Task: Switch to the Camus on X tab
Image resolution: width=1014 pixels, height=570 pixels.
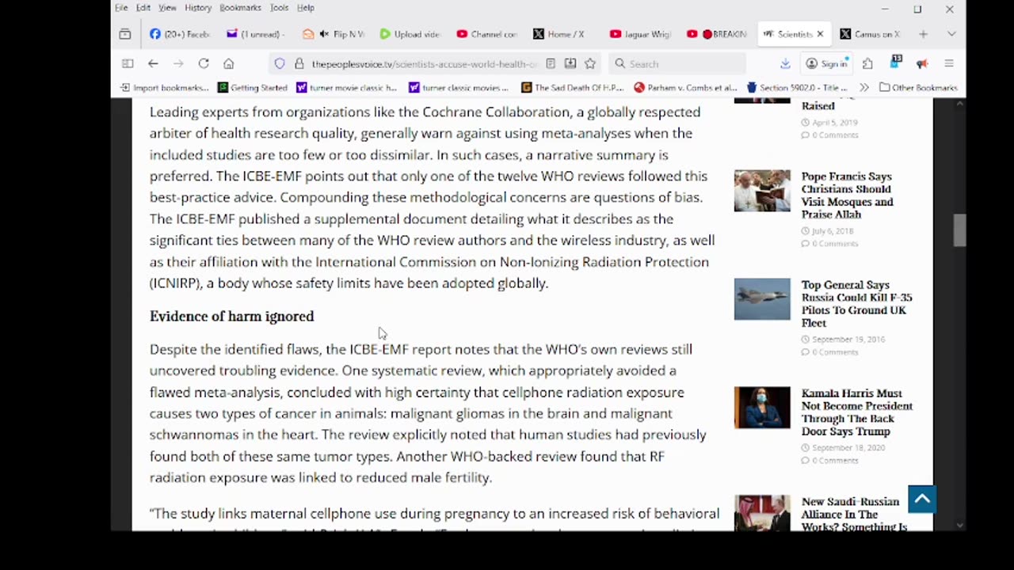Action: pos(870,34)
